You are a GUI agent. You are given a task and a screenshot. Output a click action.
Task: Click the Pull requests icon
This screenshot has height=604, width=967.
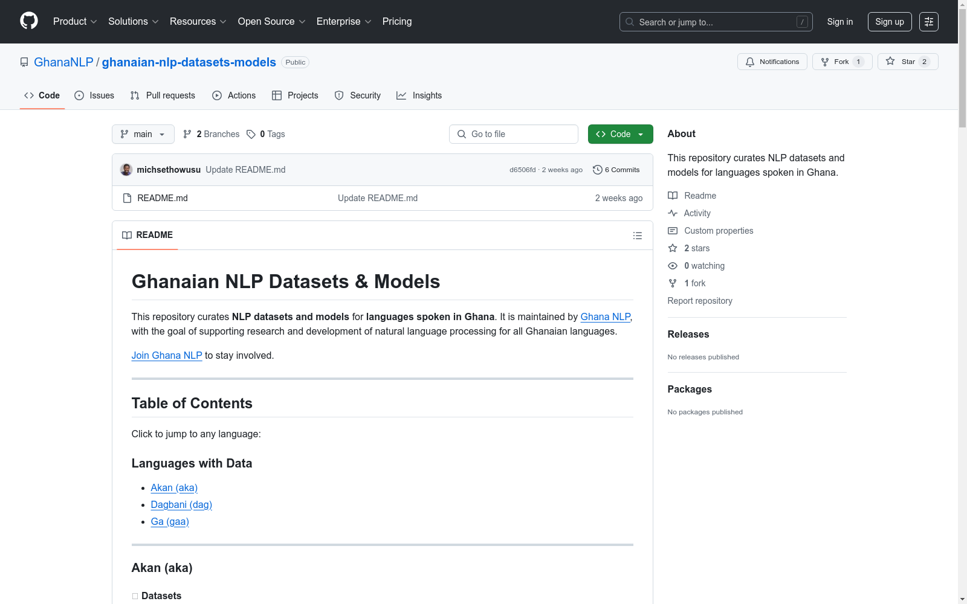[135, 95]
